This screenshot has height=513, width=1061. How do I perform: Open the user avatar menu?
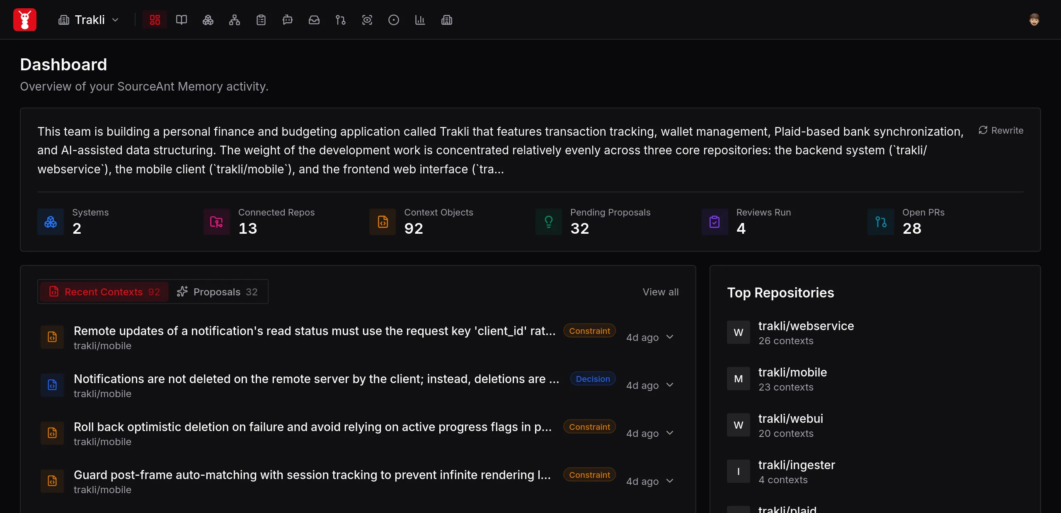coord(1034,20)
